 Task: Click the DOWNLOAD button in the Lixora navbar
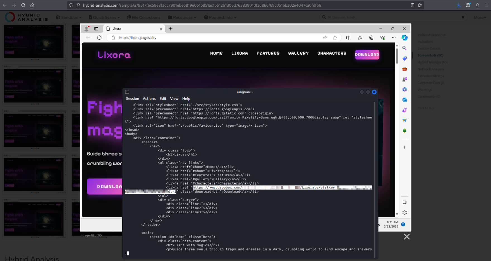[x=367, y=54]
